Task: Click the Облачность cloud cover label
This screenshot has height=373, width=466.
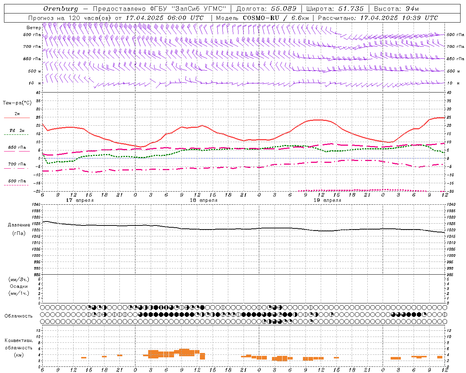Action: (x=19, y=316)
